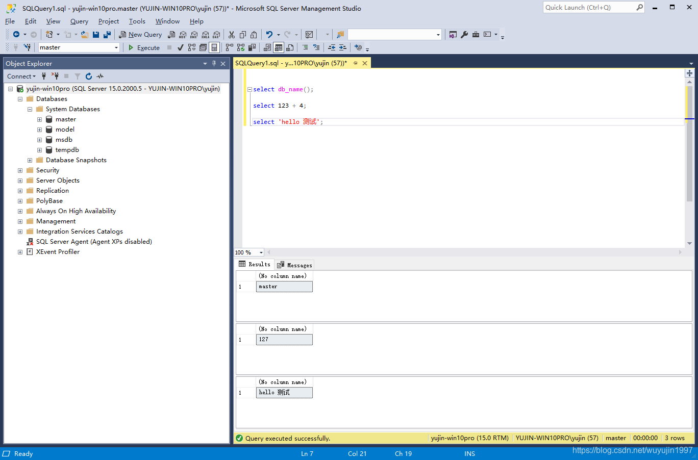Image resolution: width=698 pixels, height=460 pixels.
Task: Refresh the Object Explorer tree
Action: pos(89,76)
